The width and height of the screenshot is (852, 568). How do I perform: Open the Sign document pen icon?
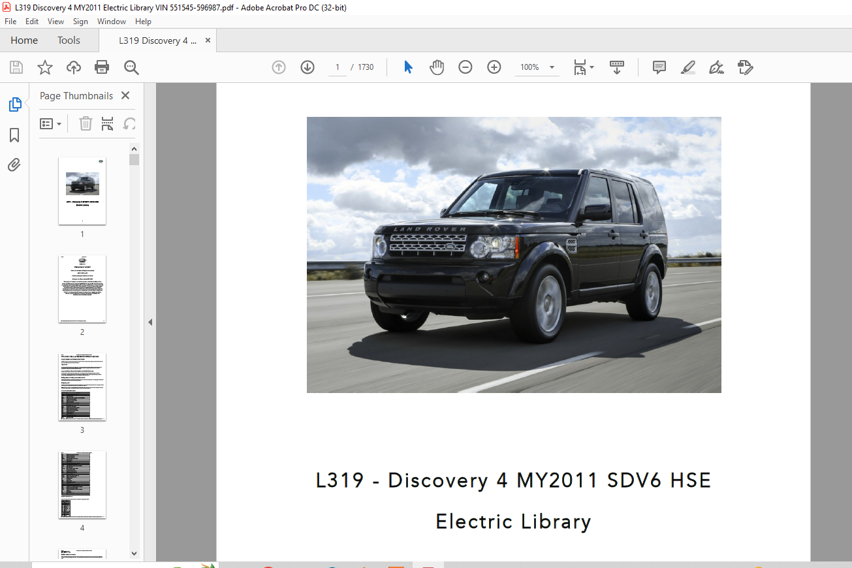tap(716, 67)
